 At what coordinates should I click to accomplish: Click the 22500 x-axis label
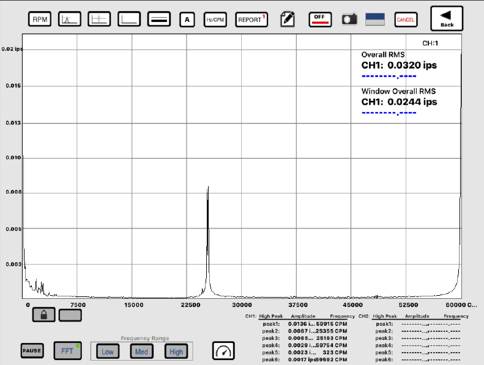tap(190, 305)
